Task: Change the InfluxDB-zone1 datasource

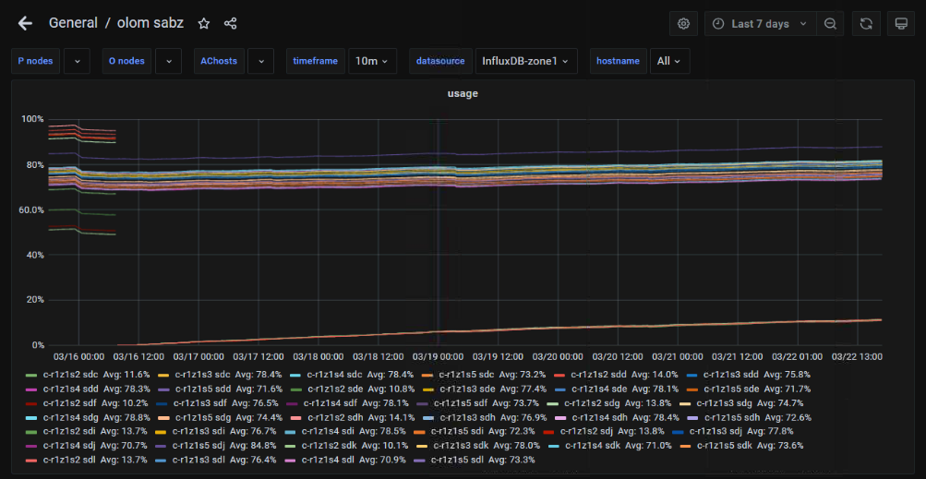Action: tap(525, 61)
